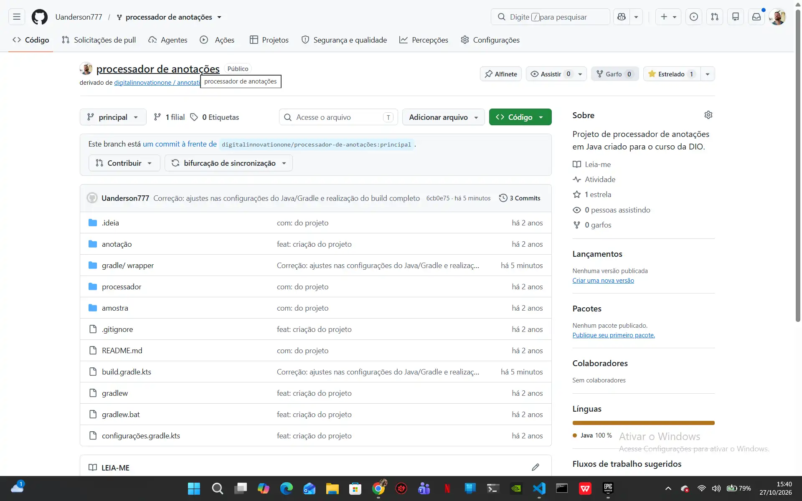Viewport: 802px width, 501px height.
Task: Follow Publique seu primeiro pacote link
Action: pyautogui.click(x=614, y=335)
